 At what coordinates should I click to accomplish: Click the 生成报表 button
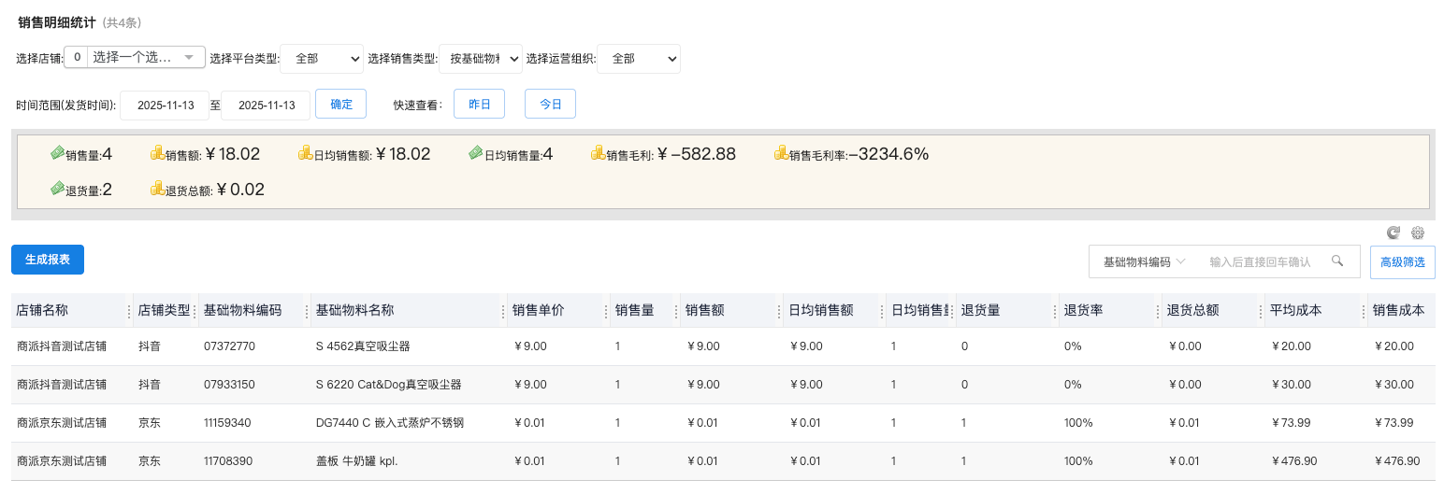(x=48, y=260)
